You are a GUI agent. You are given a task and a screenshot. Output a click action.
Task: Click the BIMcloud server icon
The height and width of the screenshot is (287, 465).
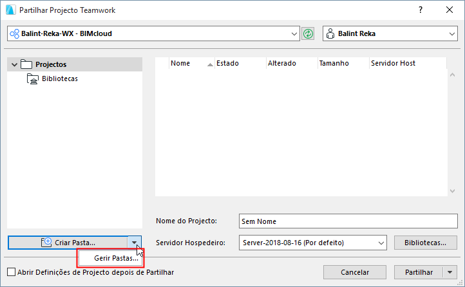[x=15, y=33]
